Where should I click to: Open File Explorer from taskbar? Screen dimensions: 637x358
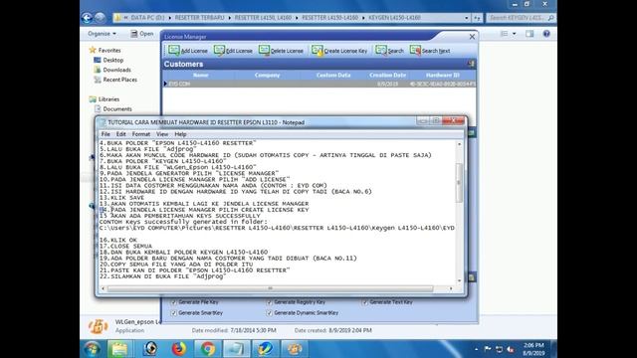click(119, 349)
